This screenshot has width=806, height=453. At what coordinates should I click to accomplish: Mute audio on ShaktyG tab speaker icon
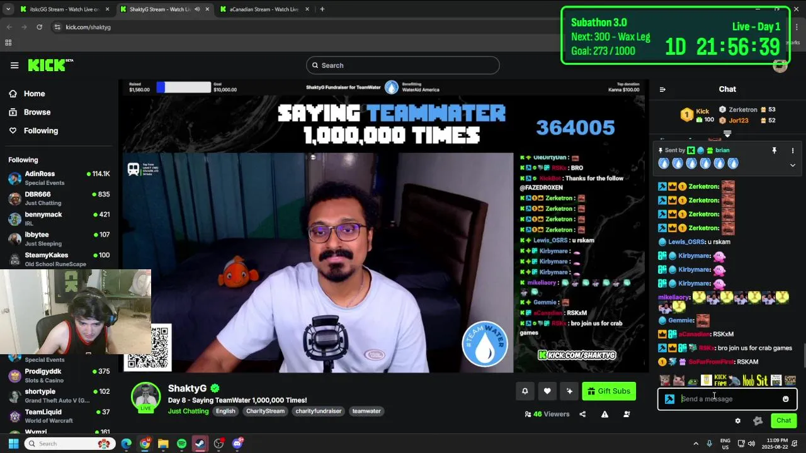pyautogui.click(x=197, y=9)
